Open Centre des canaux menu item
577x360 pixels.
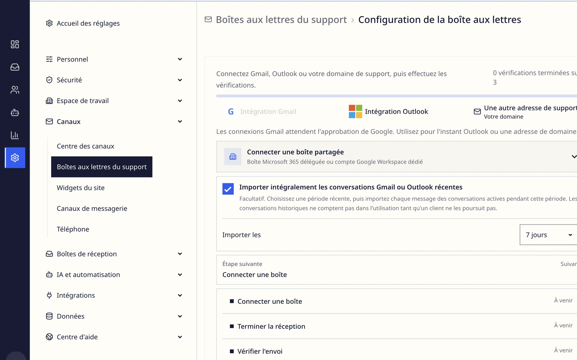(x=85, y=146)
